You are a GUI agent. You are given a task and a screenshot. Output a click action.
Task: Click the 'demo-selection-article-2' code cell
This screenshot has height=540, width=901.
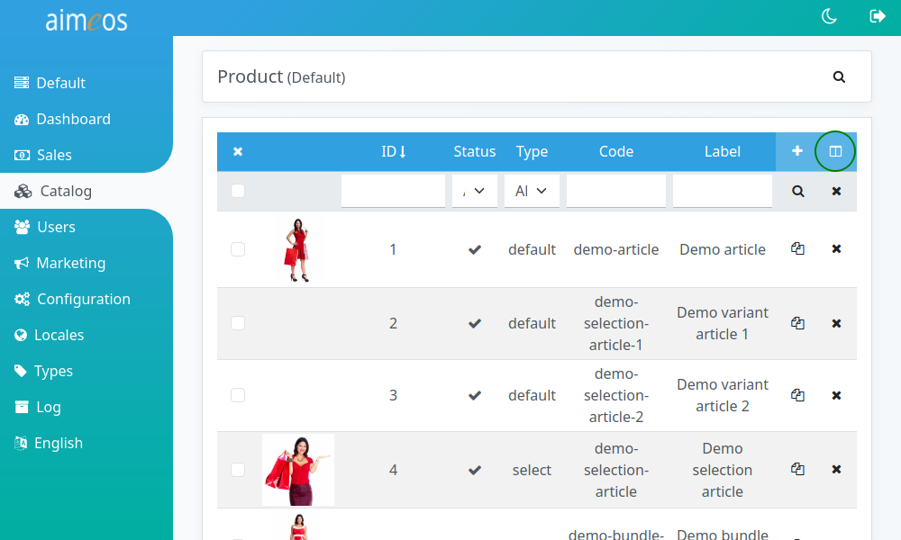(x=616, y=395)
